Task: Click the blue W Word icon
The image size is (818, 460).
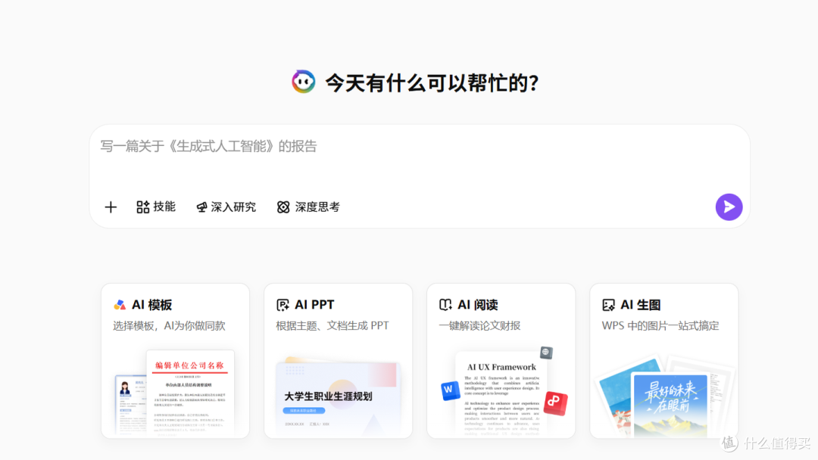Action: coord(450,390)
